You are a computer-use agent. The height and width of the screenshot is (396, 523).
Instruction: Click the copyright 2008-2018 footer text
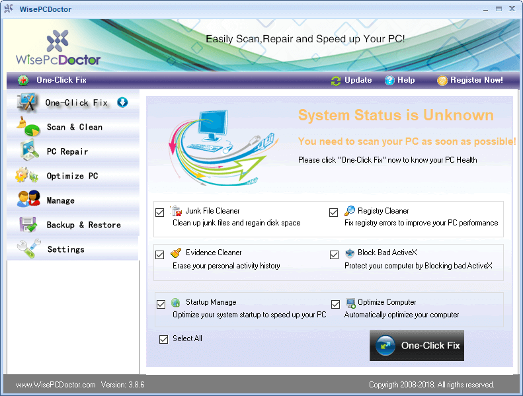[431, 385]
